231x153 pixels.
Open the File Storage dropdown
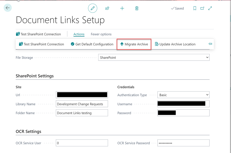pyautogui.click(x=208, y=57)
